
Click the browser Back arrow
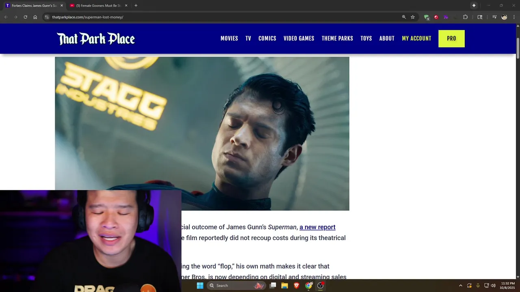pyautogui.click(x=6, y=17)
